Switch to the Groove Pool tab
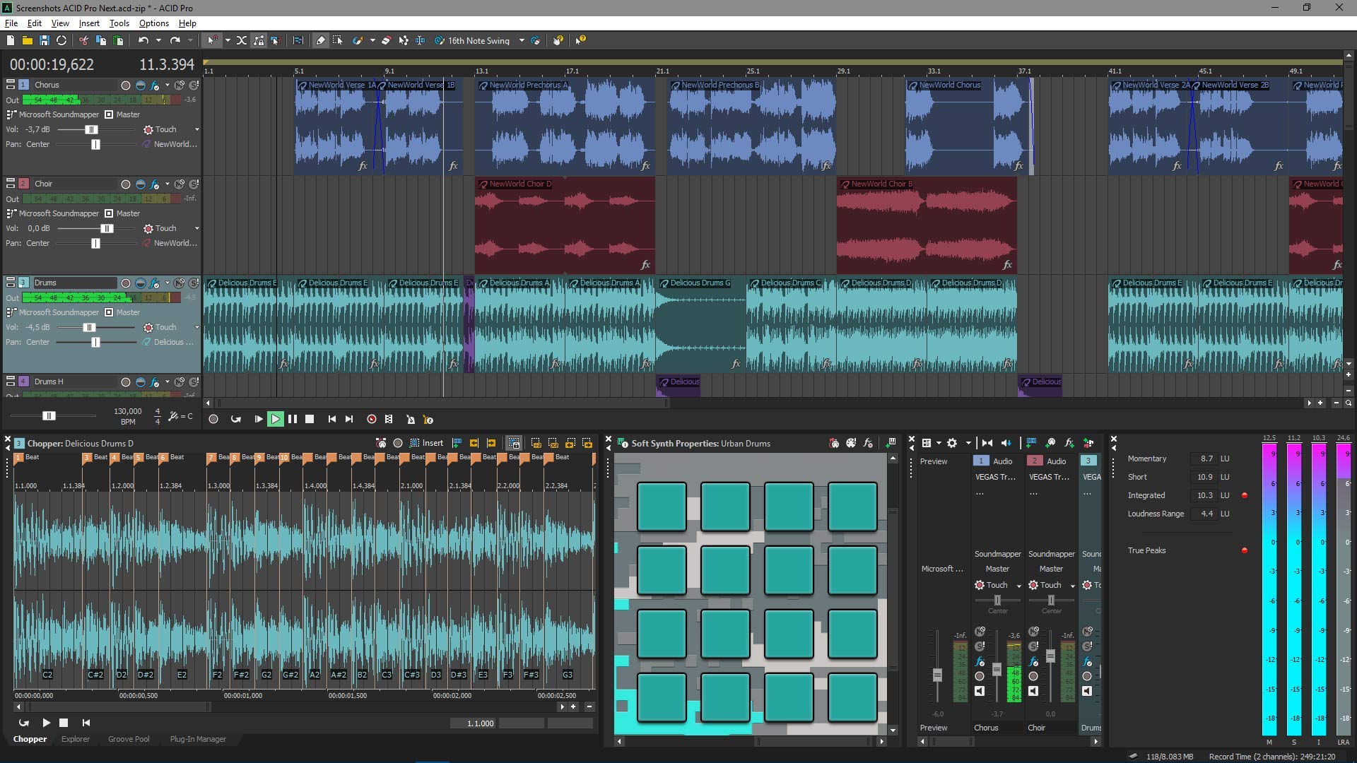Image resolution: width=1357 pixels, height=763 pixels. pyautogui.click(x=129, y=739)
